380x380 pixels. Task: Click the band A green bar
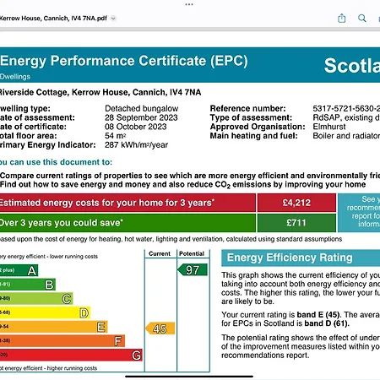19,270
